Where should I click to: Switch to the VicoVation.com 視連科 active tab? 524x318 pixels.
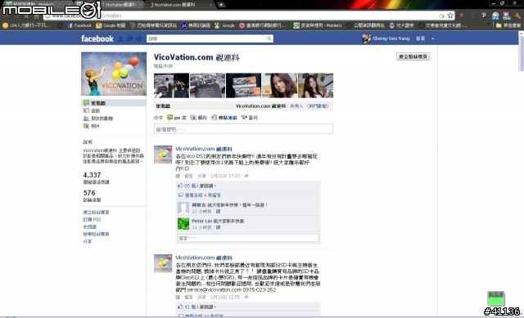point(180,5)
